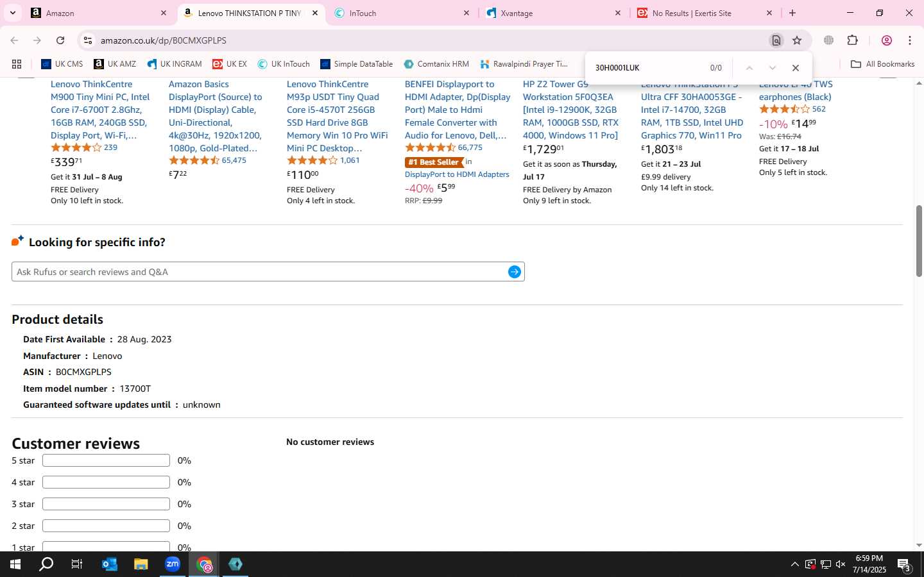Open DisplayPort to HDMI Adapters category link
This screenshot has width=924, height=577.
coord(457,174)
